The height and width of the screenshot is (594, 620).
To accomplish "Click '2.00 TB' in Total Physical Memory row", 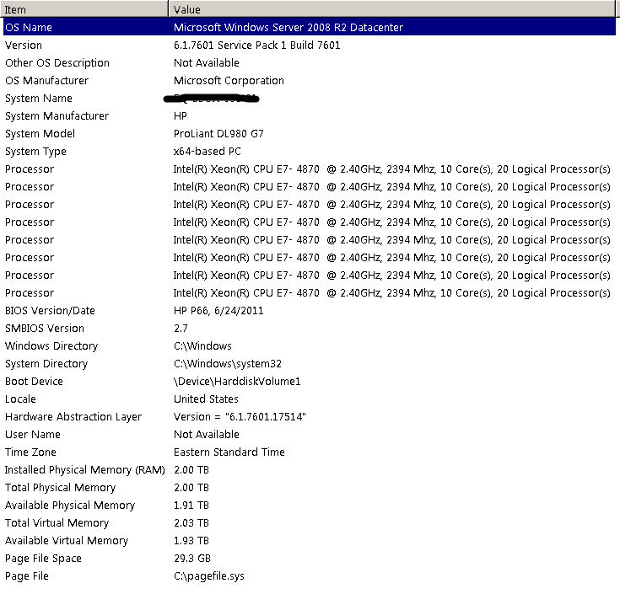I will 191,488.
